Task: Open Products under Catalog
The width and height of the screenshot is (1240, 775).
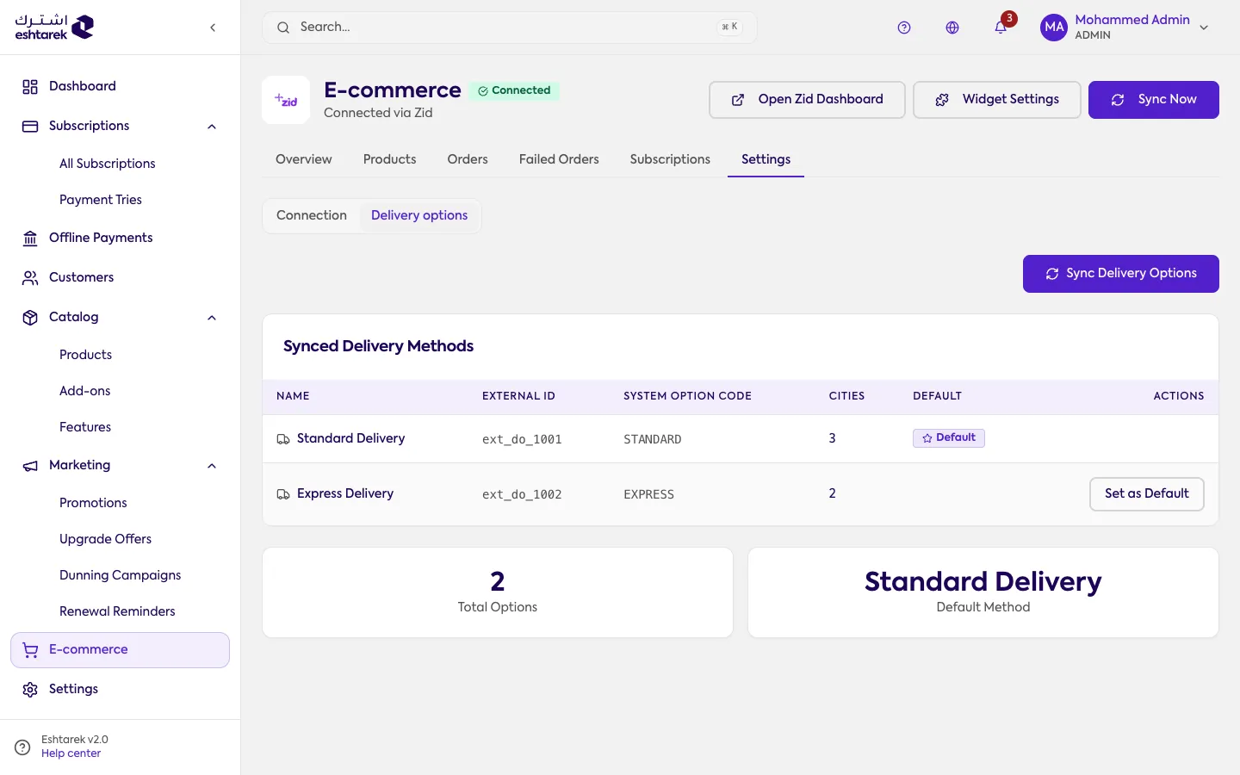Action: click(x=85, y=355)
